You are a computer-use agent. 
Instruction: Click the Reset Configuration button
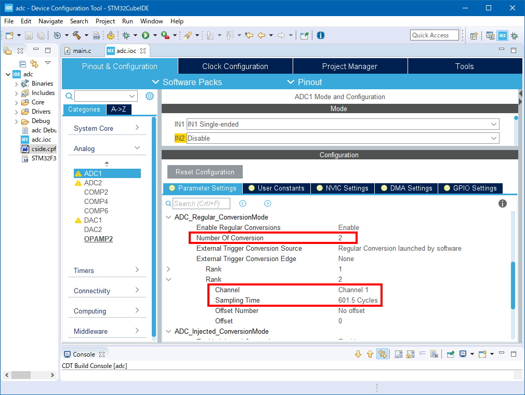tap(205, 172)
